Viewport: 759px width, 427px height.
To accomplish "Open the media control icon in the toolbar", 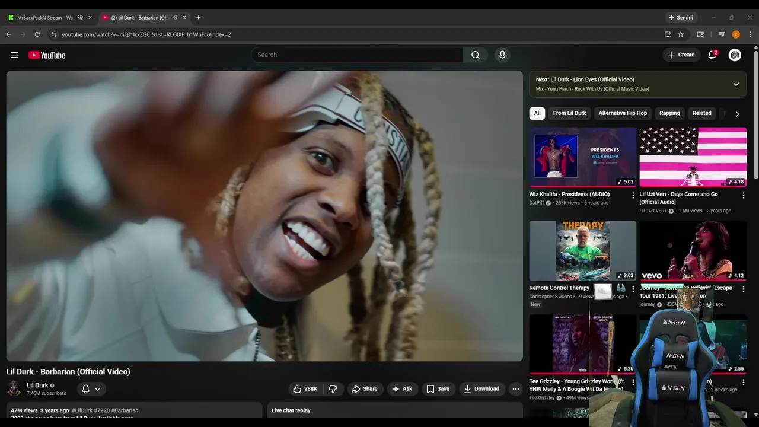I will pos(722,34).
